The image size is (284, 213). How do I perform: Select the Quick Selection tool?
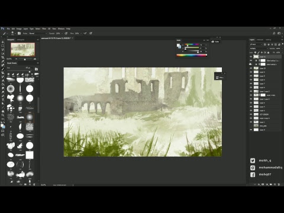tap(3, 53)
